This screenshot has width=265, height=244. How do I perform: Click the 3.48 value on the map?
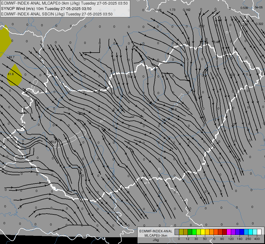tap(217, 42)
